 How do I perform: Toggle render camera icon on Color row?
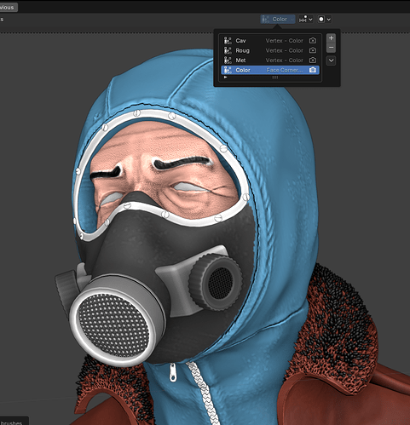[x=313, y=70]
